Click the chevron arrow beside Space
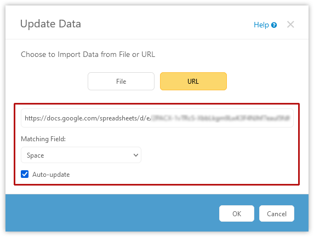 pyautogui.click(x=136, y=155)
